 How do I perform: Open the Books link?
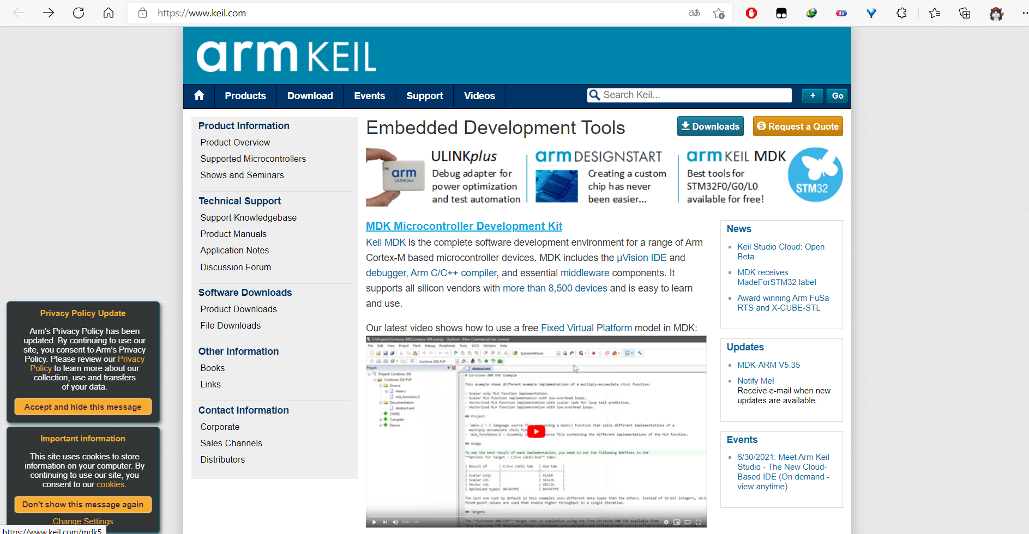(x=213, y=368)
